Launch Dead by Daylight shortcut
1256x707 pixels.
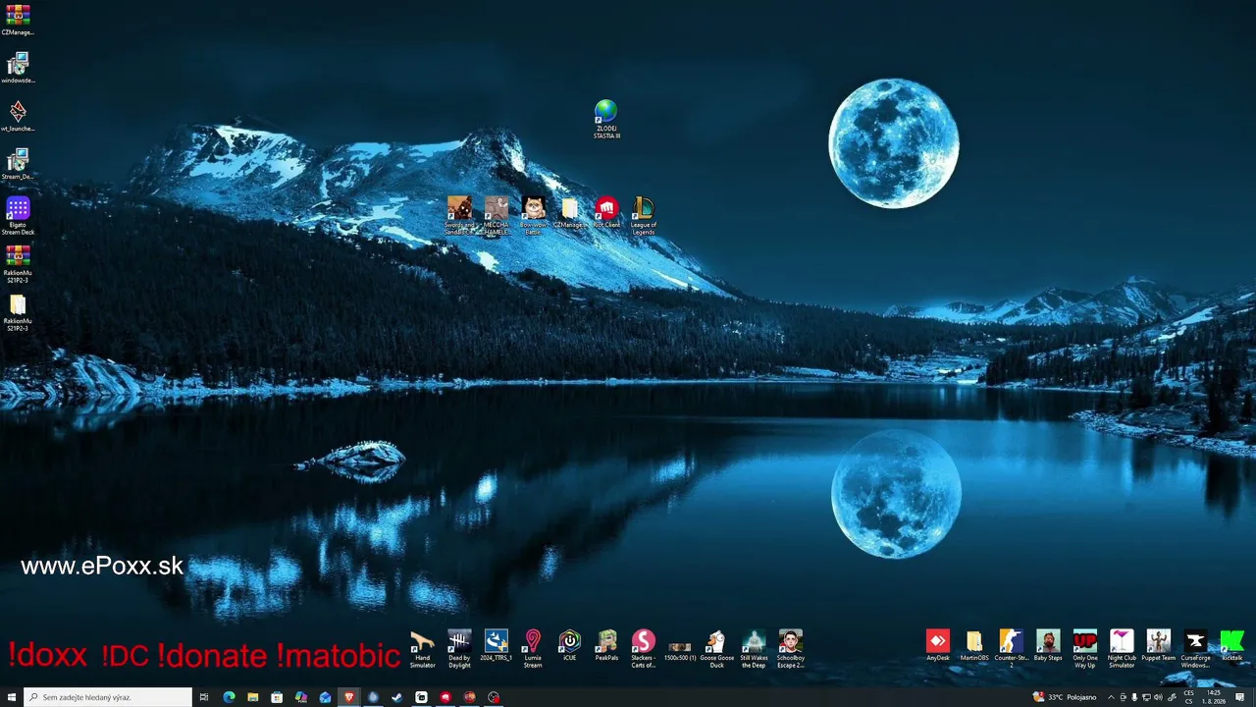coord(459,649)
